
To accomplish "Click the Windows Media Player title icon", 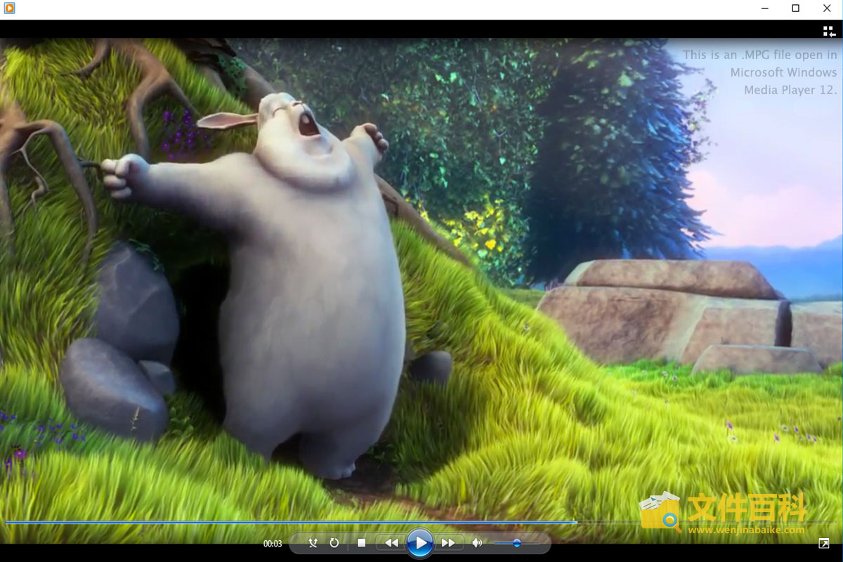I will point(9,8).
